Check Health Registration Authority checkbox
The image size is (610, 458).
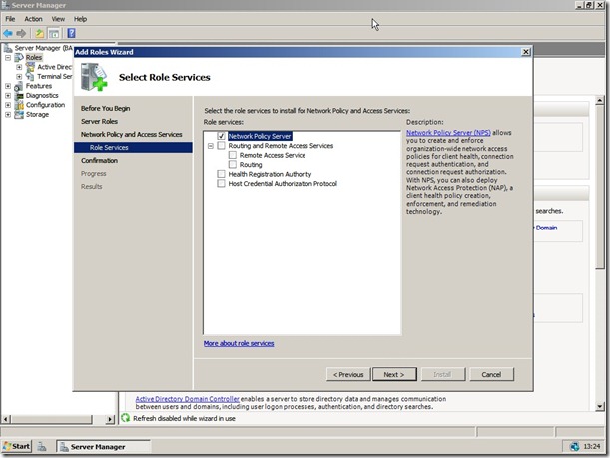[221, 174]
